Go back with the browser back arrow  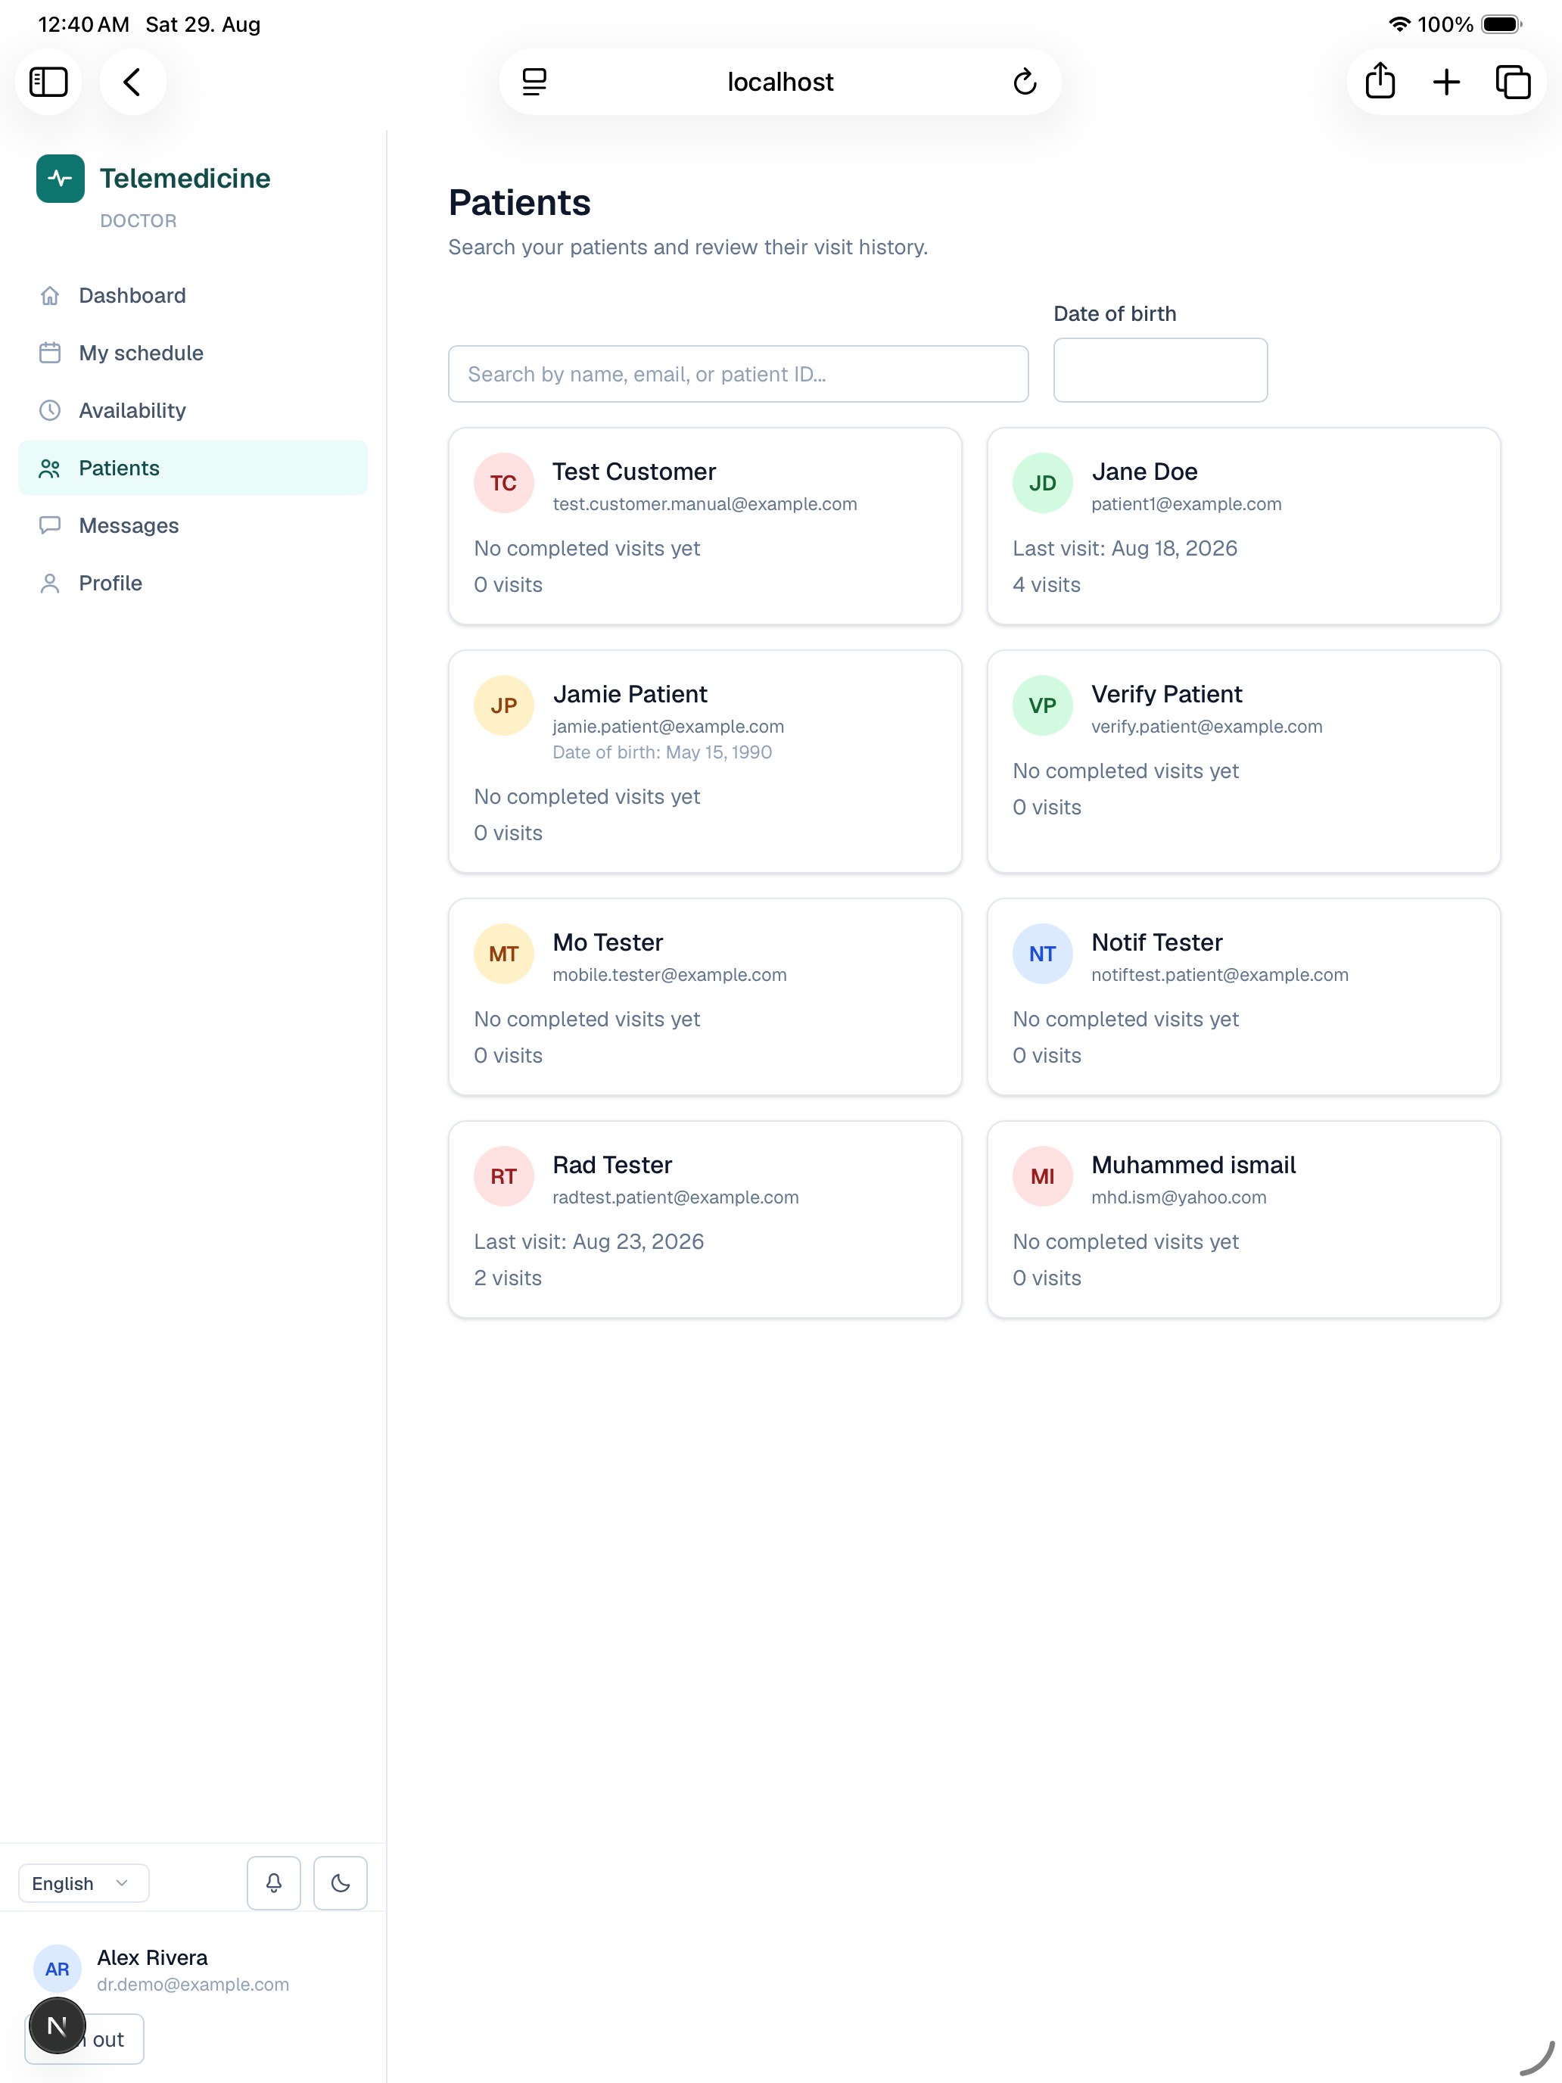[132, 82]
